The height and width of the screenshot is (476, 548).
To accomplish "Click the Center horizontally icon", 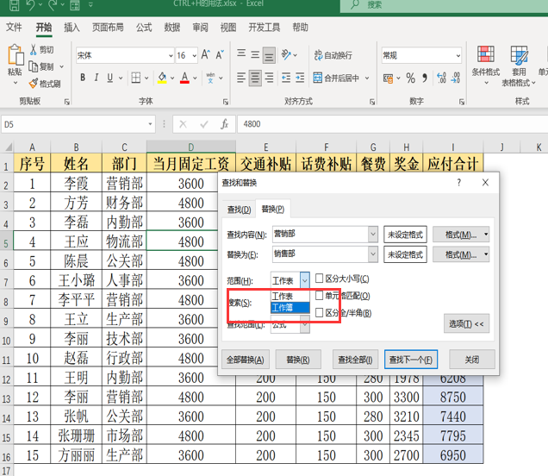I will pyautogui.click(x=255, y=78).
